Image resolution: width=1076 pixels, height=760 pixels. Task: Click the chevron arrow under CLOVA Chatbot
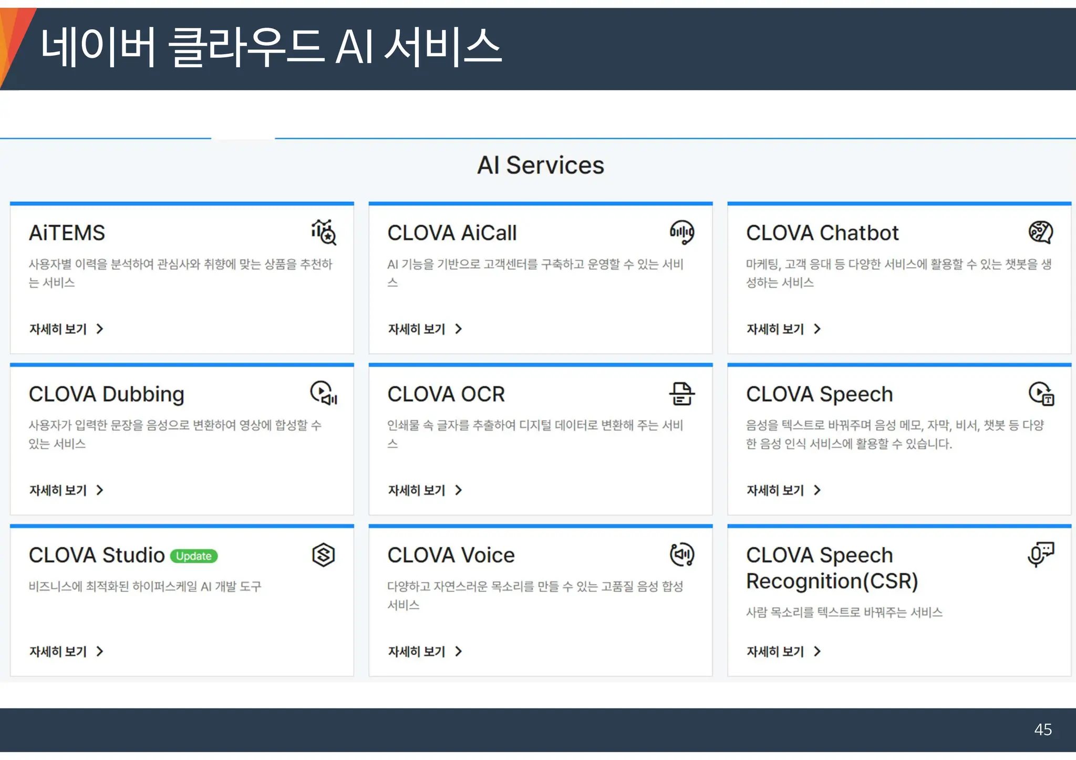[817, 329]
